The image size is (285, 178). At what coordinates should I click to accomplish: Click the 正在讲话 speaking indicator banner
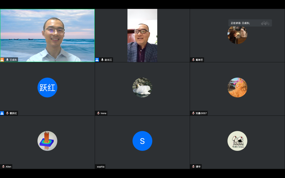(250, 23)
